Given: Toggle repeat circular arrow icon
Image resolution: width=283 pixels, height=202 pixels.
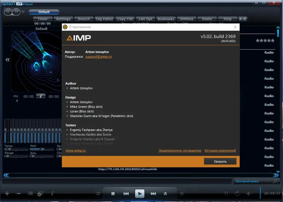Looking at the screenshot, I should (x=237, y=193).
